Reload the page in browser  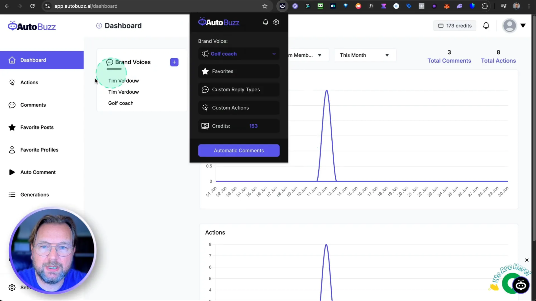coord(32,6)
